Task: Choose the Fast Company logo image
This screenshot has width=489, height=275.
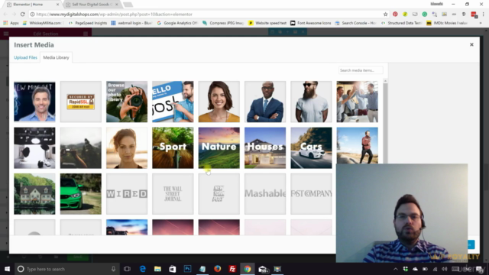Action: [x=311, y=194]
